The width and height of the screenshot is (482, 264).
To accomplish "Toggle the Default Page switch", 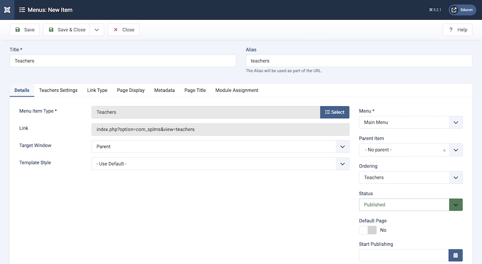I will [368, 230].
